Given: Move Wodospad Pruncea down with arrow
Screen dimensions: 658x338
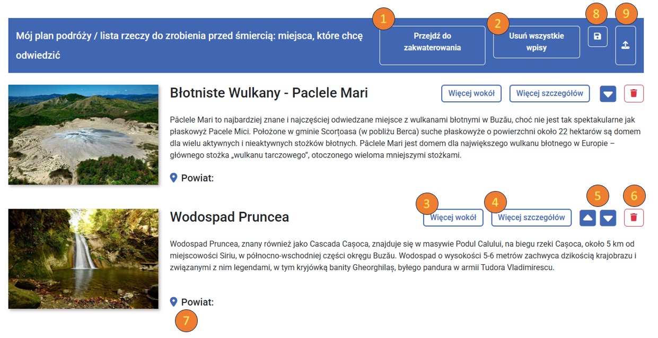Looking at the screenshot, I should (x=608, y=218).
